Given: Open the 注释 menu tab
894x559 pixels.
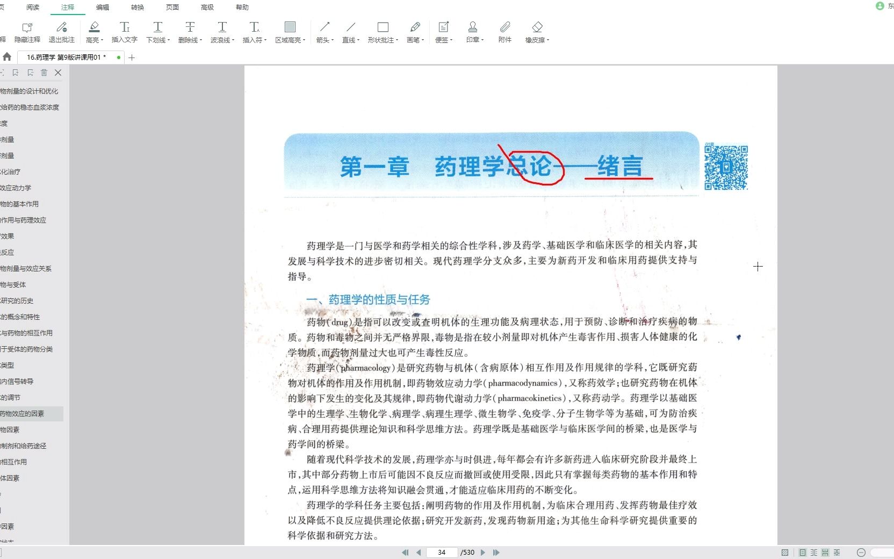Looking at the screenshot, I should (x=68, y=8).
